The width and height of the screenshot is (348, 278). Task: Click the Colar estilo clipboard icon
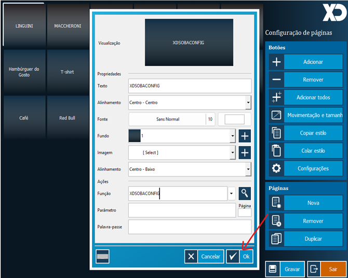(276, 151)
